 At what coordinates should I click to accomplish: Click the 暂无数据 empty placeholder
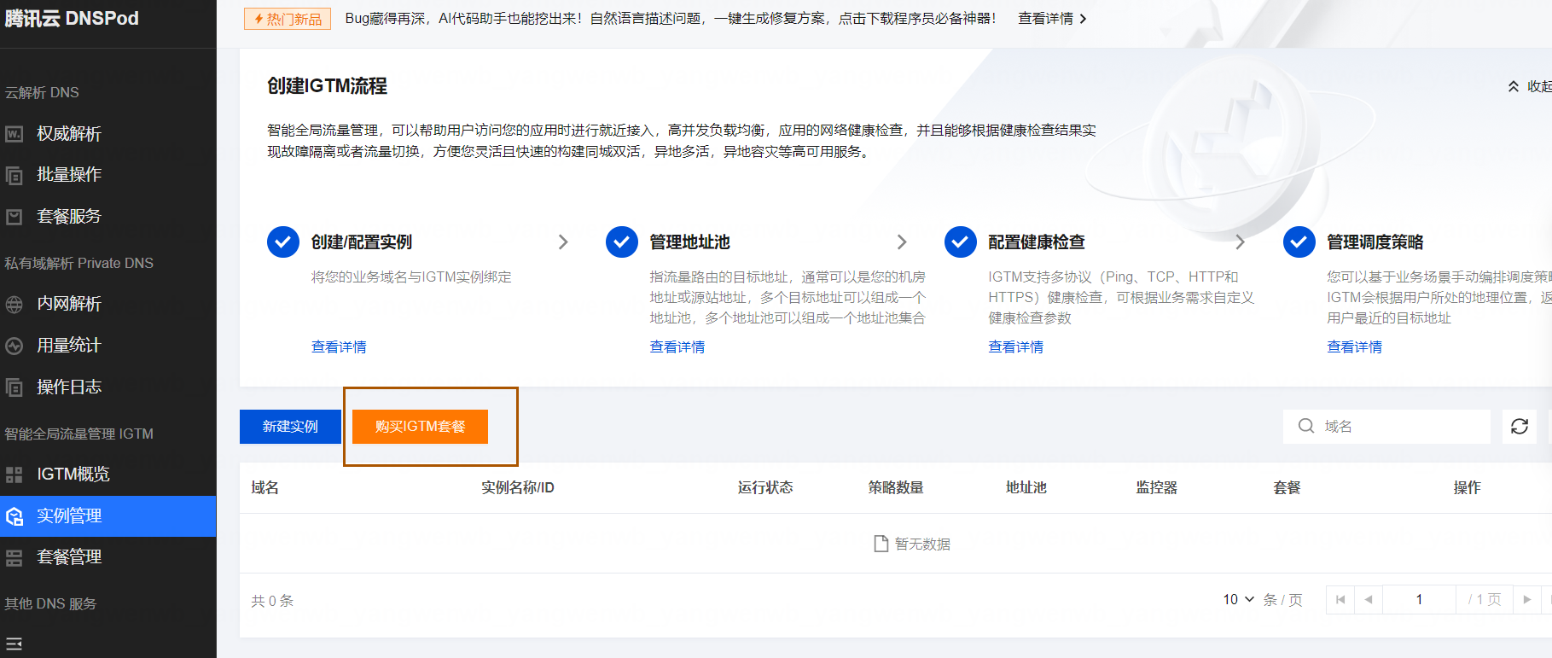click(x=912, y=544)
